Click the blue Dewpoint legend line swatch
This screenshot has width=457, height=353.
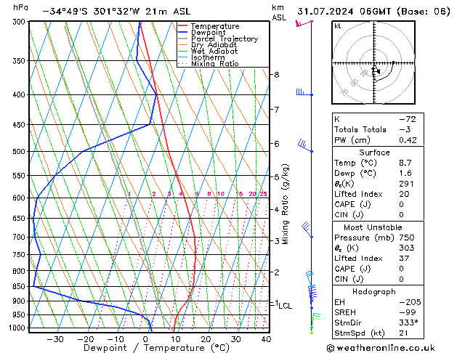click(183, 33)
